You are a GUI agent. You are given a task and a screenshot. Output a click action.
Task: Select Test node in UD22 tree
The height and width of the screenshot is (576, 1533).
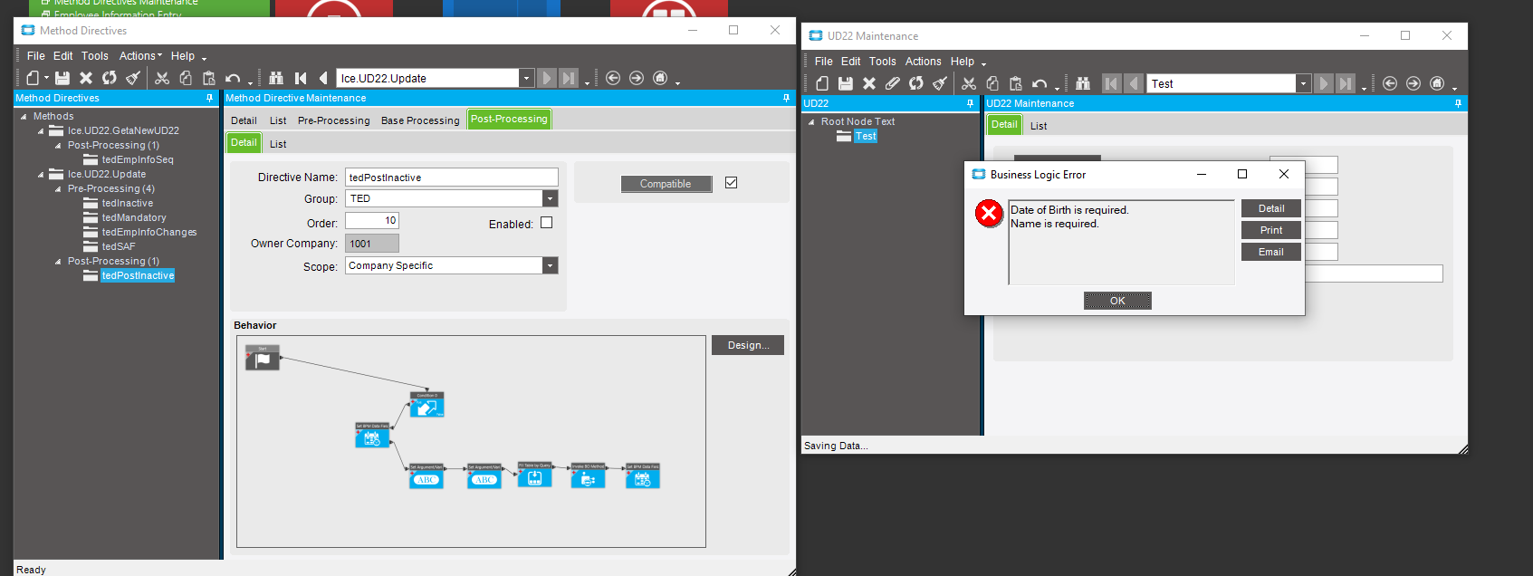[866, 136]
